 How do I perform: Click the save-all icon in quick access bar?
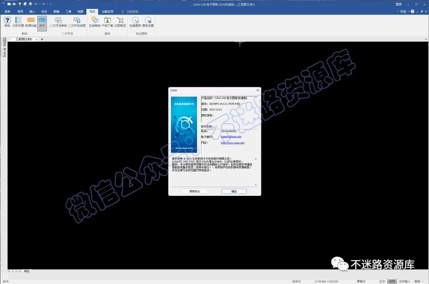point(25,4)
